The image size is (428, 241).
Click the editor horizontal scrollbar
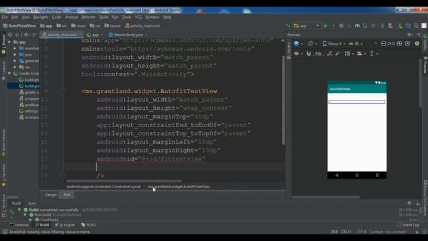(x=123, y=181)
